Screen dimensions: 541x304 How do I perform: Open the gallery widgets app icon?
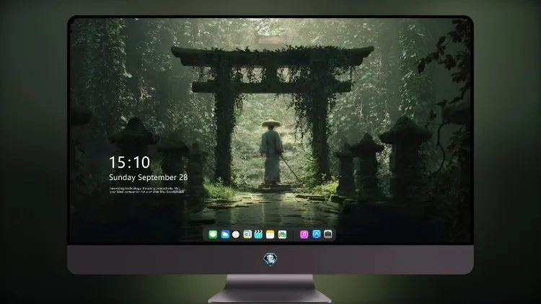coord(282,234)
